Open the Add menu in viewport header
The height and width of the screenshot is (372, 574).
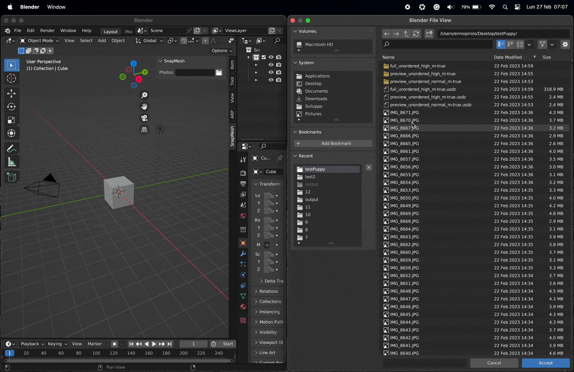click(x=102, y=41)
